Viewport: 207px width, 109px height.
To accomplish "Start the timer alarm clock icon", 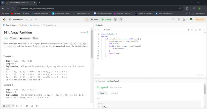I will point(115,20).
